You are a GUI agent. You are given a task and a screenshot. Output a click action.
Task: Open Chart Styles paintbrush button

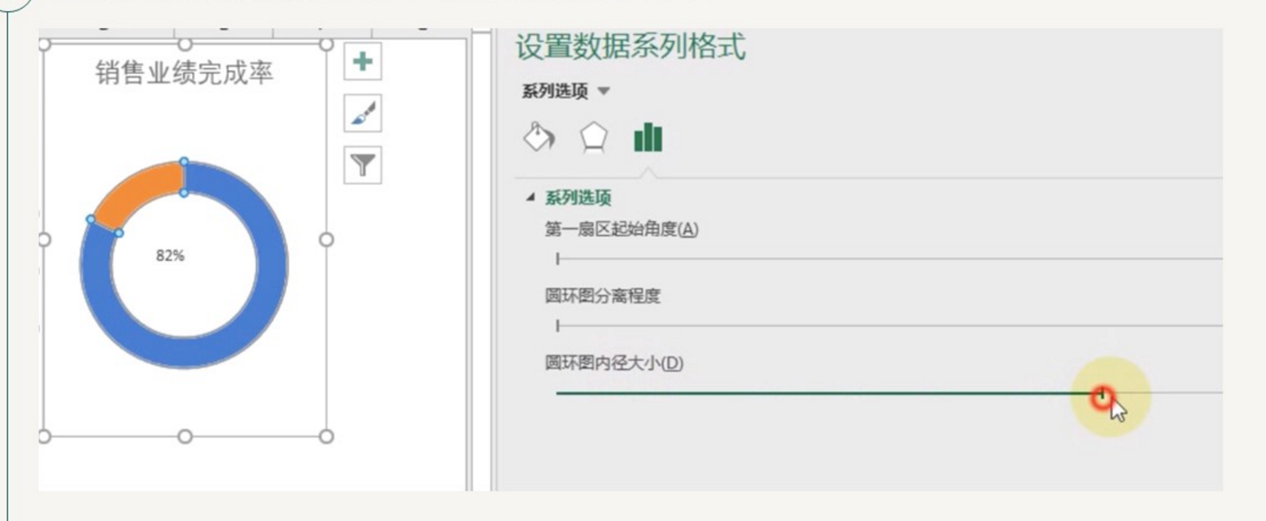(x=363, y=115)
